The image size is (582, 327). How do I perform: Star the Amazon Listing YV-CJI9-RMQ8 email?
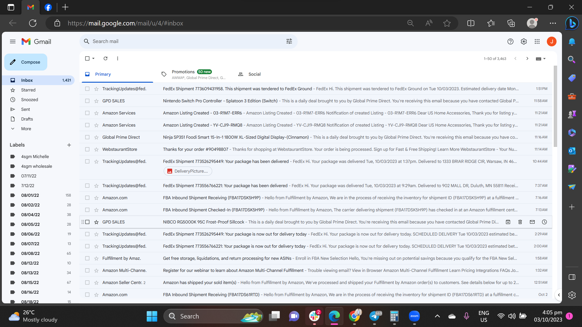click(x=96, y=125)
